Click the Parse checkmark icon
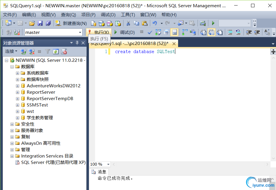This screenshot has height=190, width=276. coord(150,32)
